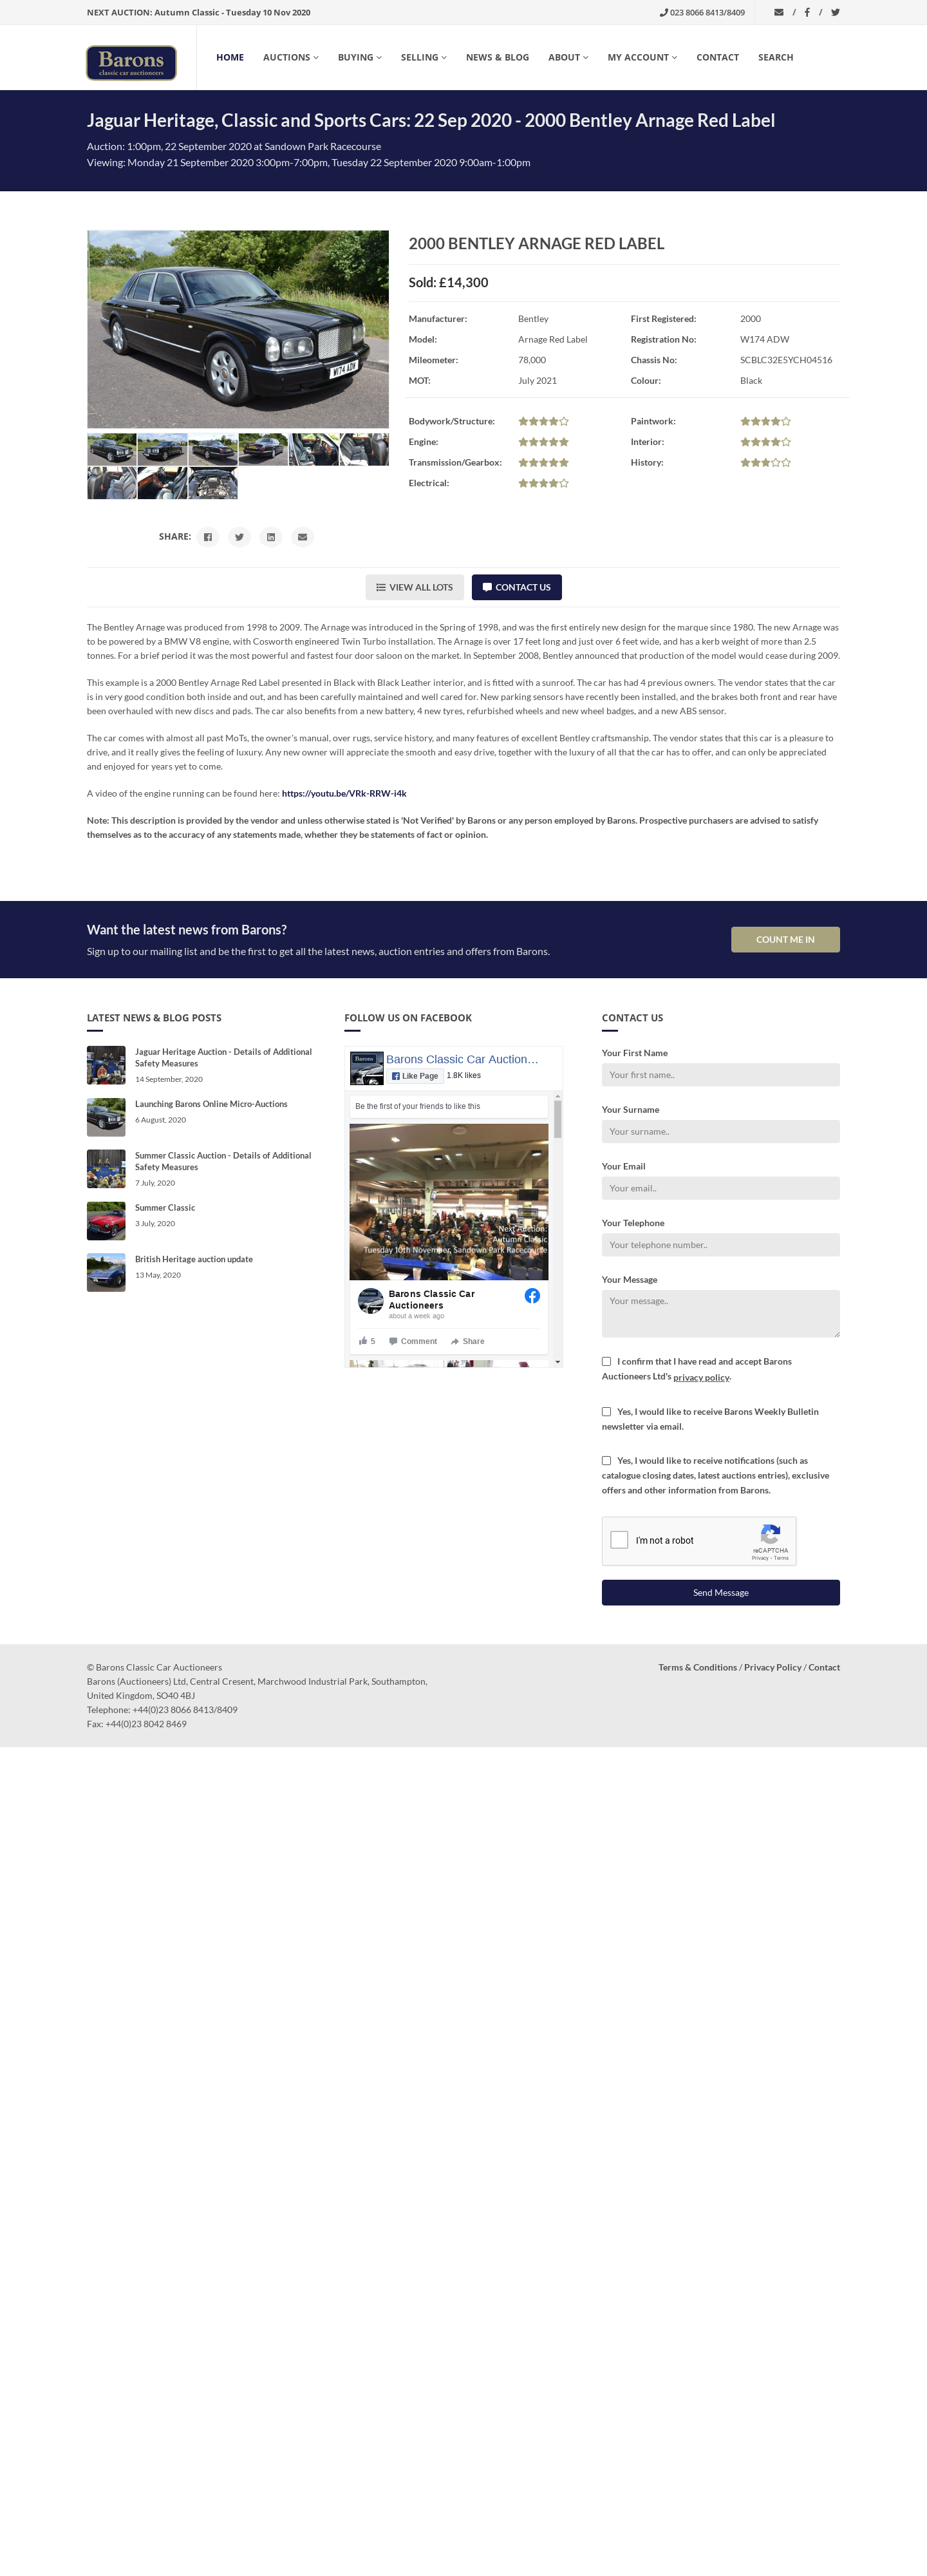Image resolution: width=927 pixels, height=2576 pixels.
Task: Open Twitter icon in top bar
Action: [835, 12]
